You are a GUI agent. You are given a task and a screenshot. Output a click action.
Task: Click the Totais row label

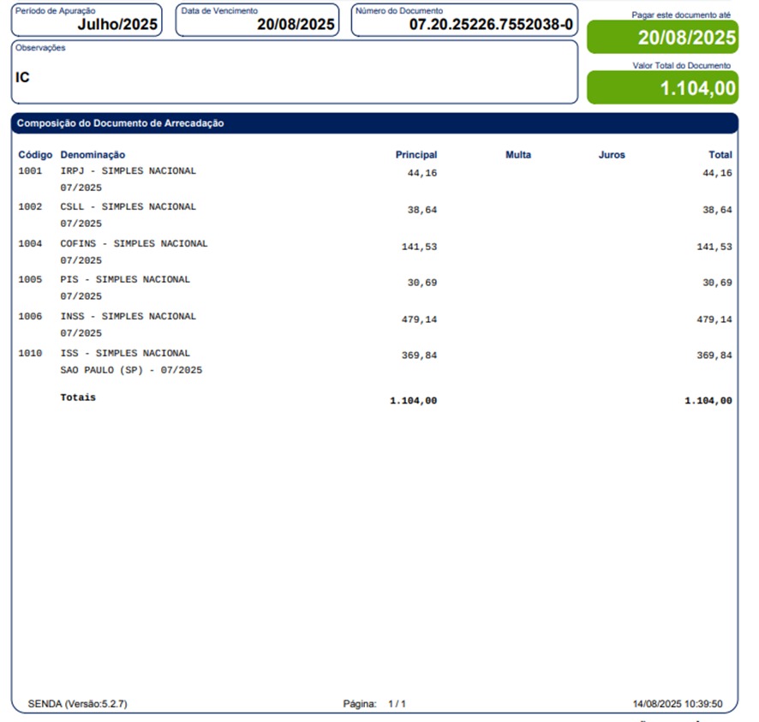(x=78, y=398)
